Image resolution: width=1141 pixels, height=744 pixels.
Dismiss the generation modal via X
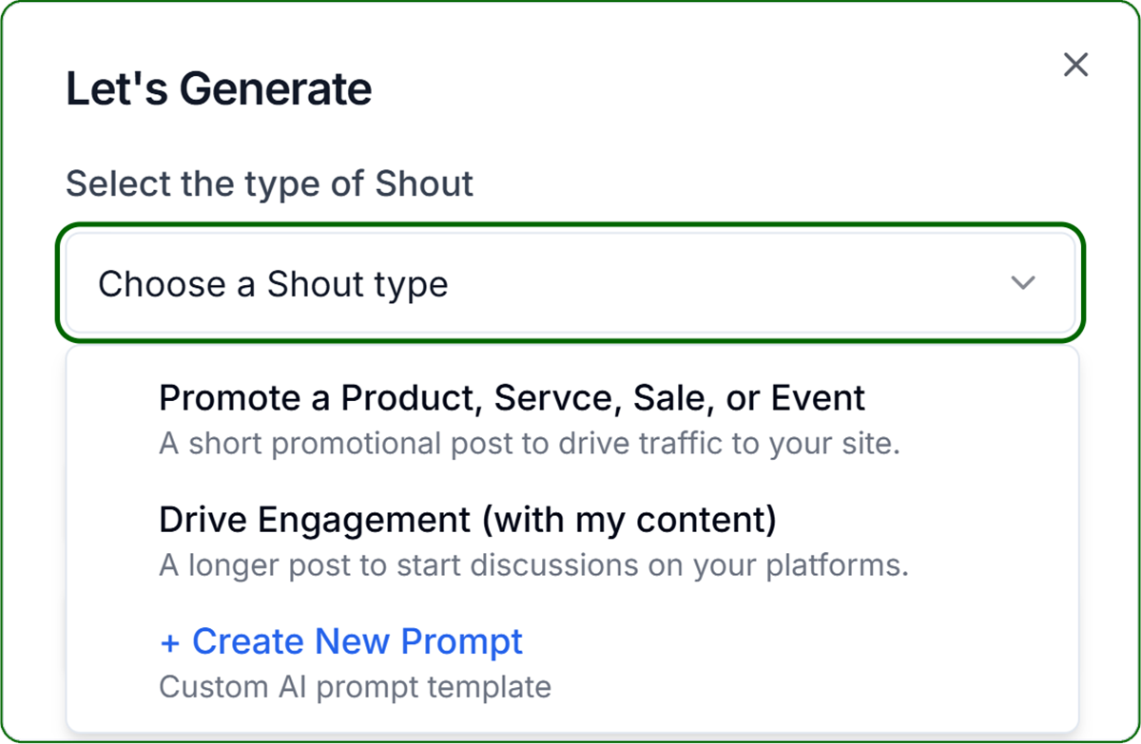tap(1075, 65)
